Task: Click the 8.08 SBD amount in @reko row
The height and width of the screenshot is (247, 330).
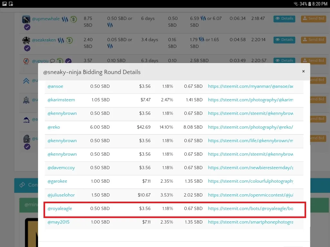Action: pos(193,127)
